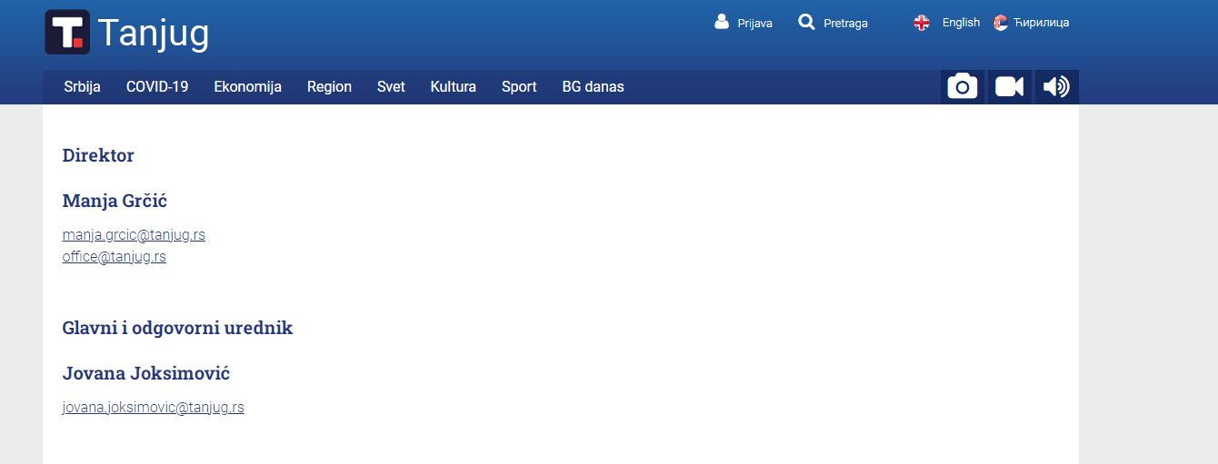This screenshot has height=464, width=1218.
Task: Open the Svet menu item
Action: (391, 87)
